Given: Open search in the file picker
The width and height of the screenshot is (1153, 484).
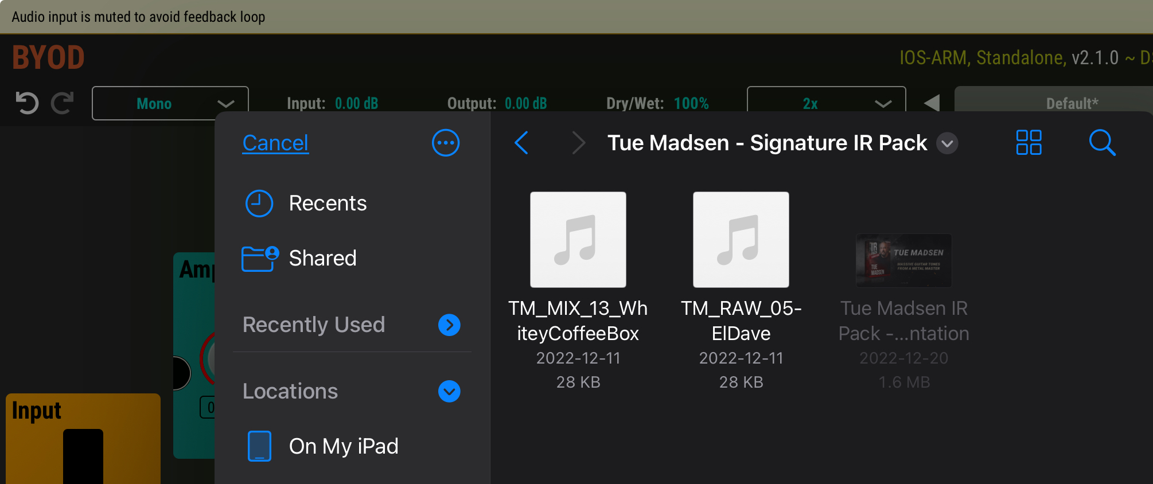Looking at the screenshot, I should pos(1102,143).
